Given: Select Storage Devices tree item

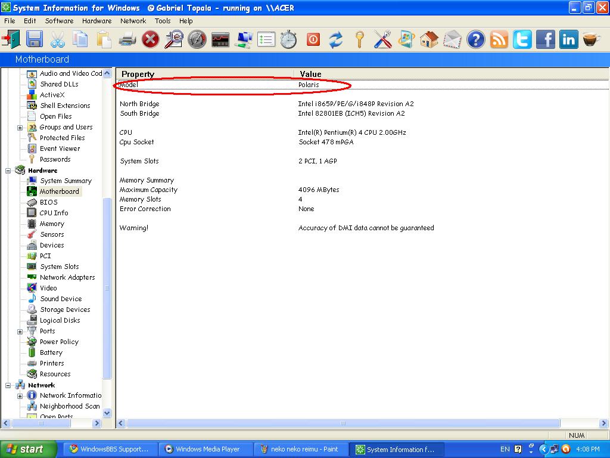Looking at the screenshot, I should (65, 310).
